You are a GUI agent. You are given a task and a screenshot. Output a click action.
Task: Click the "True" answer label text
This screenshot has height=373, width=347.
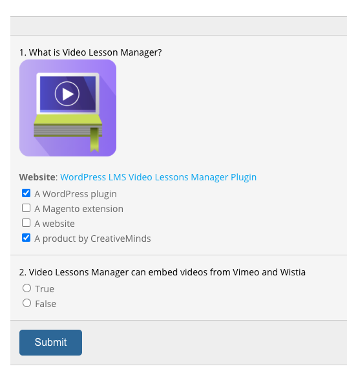45,289
